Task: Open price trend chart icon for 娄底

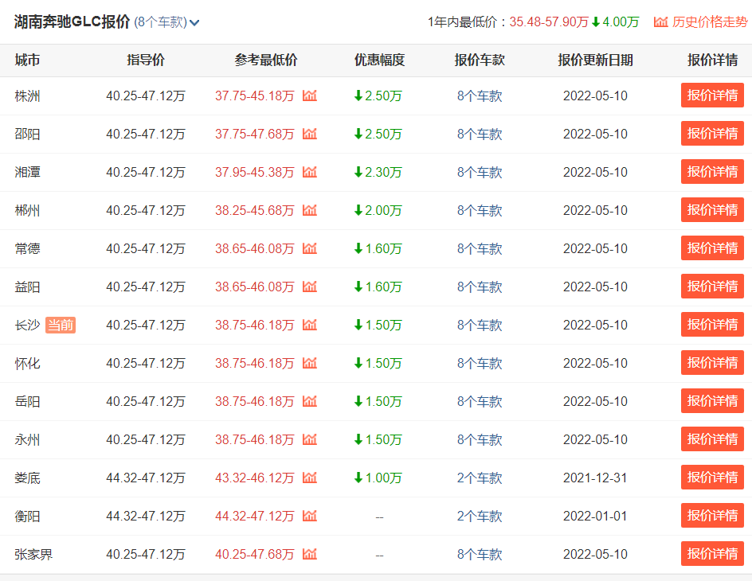Action: tap(310, 478)
